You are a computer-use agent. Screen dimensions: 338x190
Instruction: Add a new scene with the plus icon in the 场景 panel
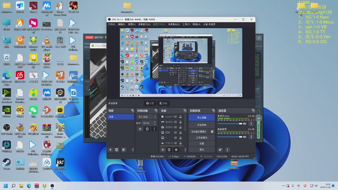110,150
